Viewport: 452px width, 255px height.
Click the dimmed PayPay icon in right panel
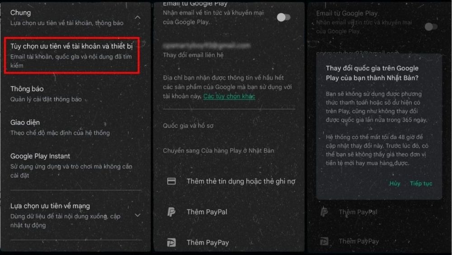point(324,241)
